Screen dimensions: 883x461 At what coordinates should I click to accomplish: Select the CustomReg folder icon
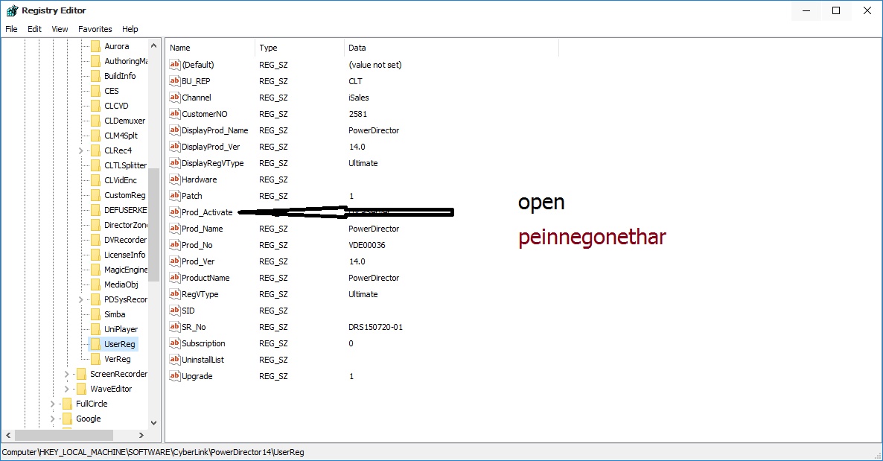pos(96,195)
